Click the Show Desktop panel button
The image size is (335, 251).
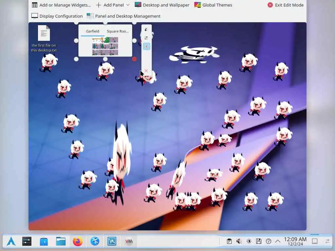click(315, 242)
